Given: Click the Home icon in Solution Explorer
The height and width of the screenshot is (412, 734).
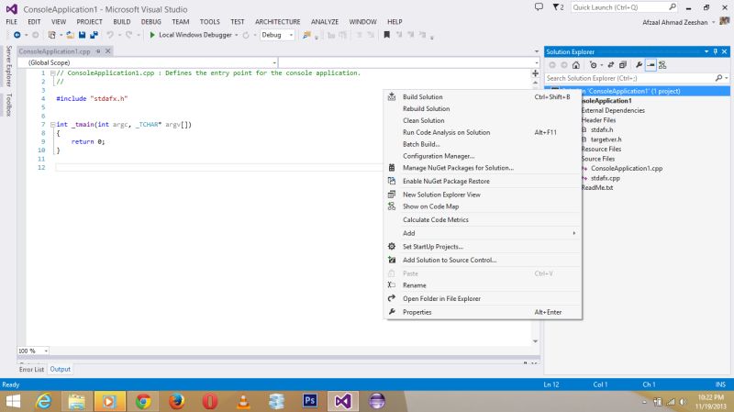Looking at the screenshot, I should (576, 65).
